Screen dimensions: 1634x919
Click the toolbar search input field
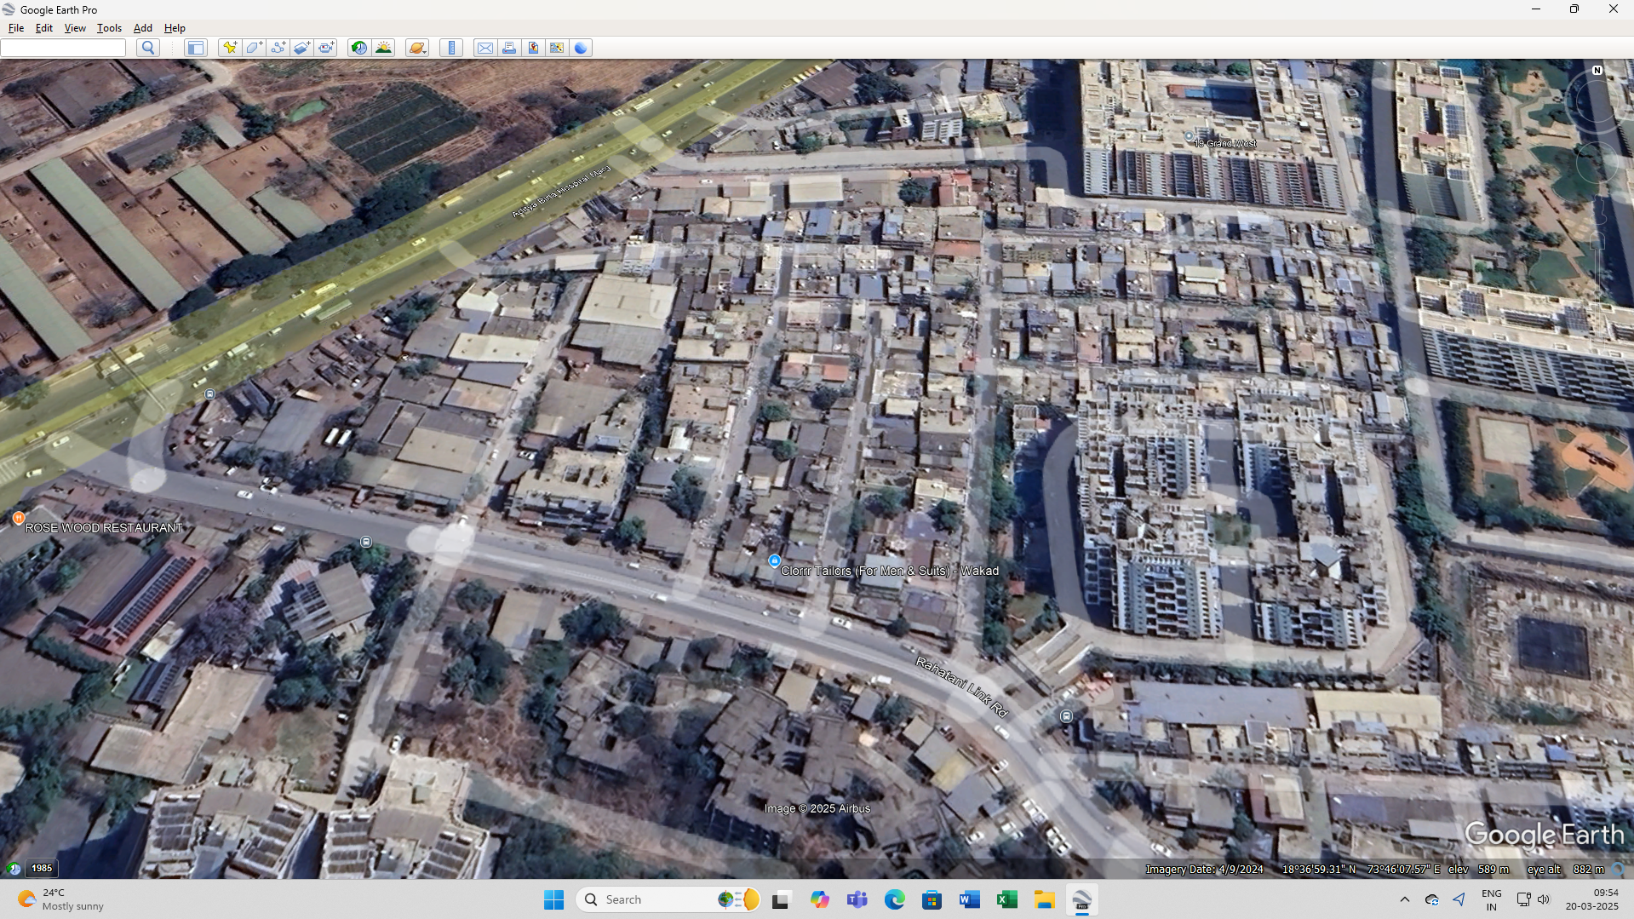point(64,48)
